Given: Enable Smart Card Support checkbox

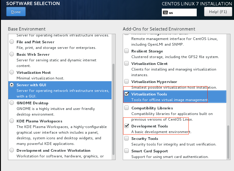Looking at the screenshot, I should tap(127, 151).
